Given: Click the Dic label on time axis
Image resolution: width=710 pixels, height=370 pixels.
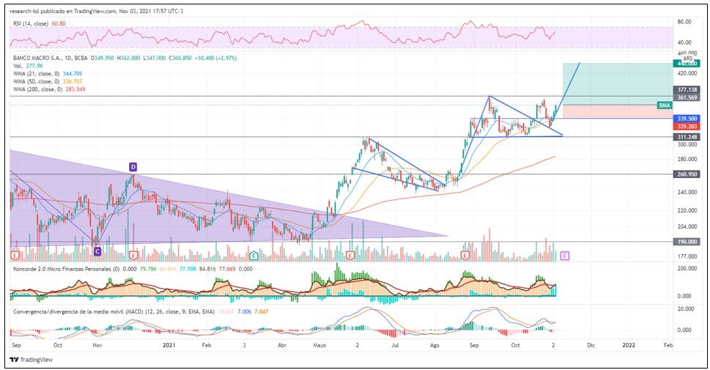Looking at the screenshot, I should pos(591,345).
